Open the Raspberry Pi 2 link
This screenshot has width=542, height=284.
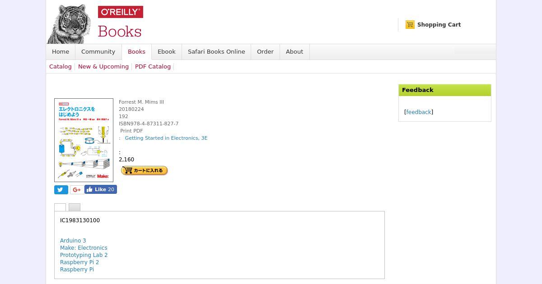click(79, 262)
